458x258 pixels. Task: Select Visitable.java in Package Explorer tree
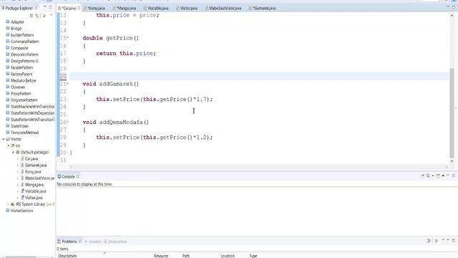click(35, 191)
